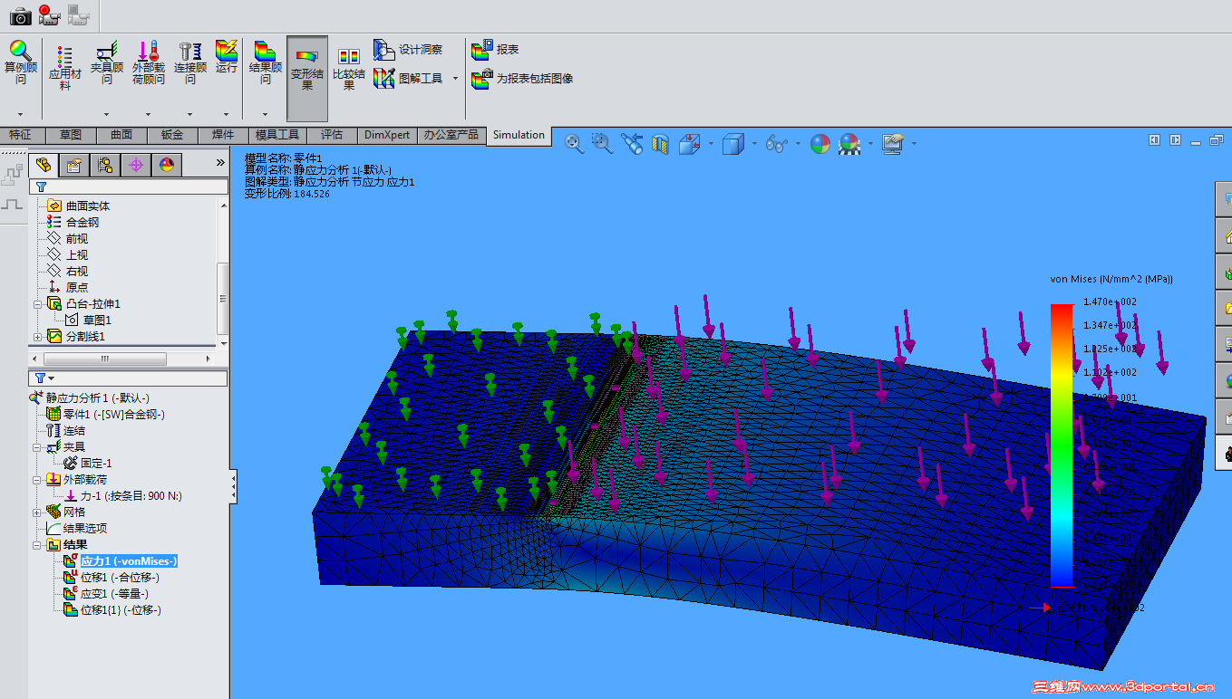The height and width of the screenshot is (699, 1232).
Task: Click the Zoom to Fit view icon
Action: 574,142
